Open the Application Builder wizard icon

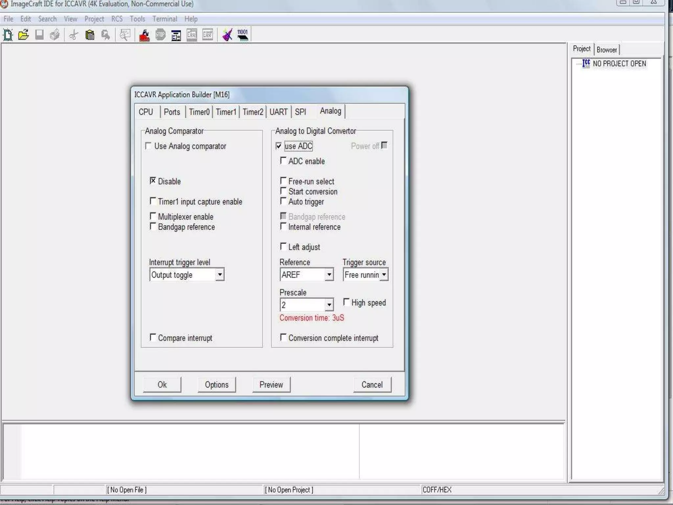click(227, 35)
